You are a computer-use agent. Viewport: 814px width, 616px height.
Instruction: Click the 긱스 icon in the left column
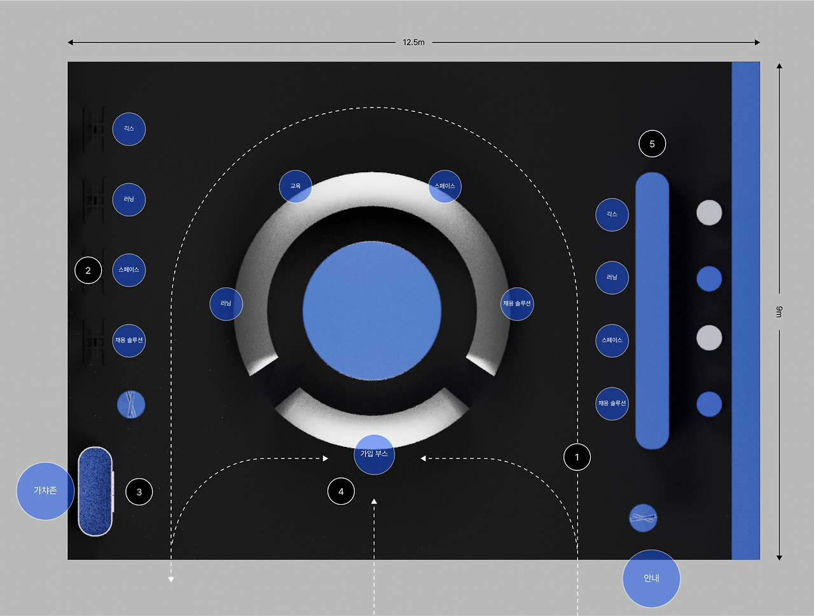pyautogui.click(x=129, y=129)
